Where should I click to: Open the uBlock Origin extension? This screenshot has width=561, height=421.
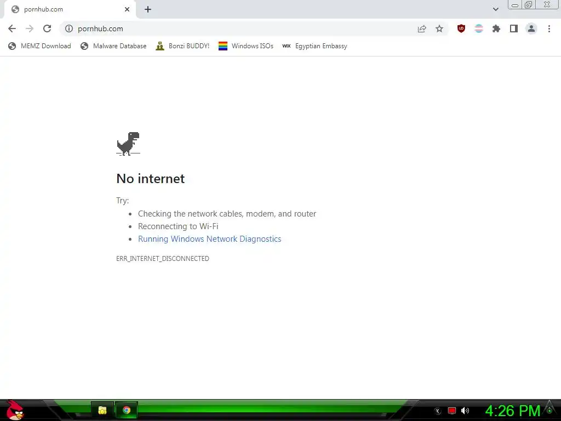click(461, 29)
